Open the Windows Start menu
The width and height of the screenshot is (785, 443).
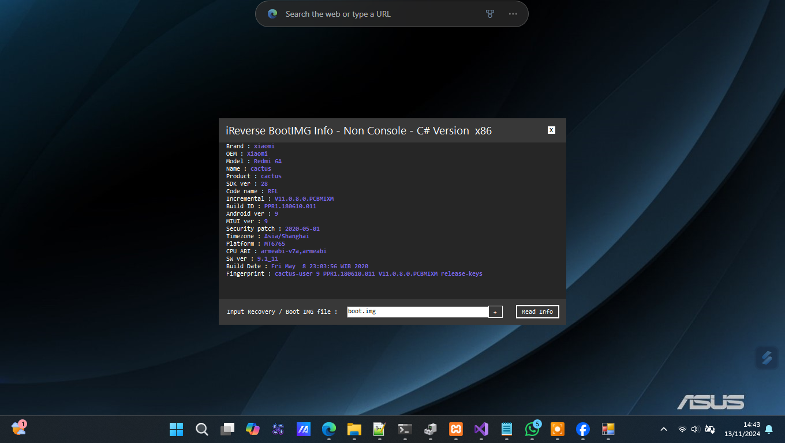pos(176,429)
